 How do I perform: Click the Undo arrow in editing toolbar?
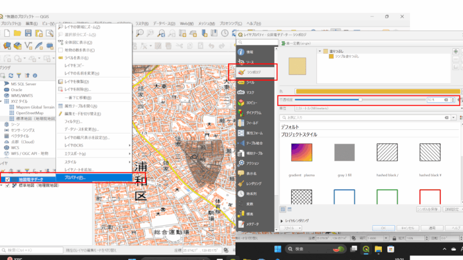coord(211,46)
